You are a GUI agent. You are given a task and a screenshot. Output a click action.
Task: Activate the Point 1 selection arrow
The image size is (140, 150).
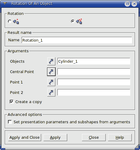pos(51,82)
